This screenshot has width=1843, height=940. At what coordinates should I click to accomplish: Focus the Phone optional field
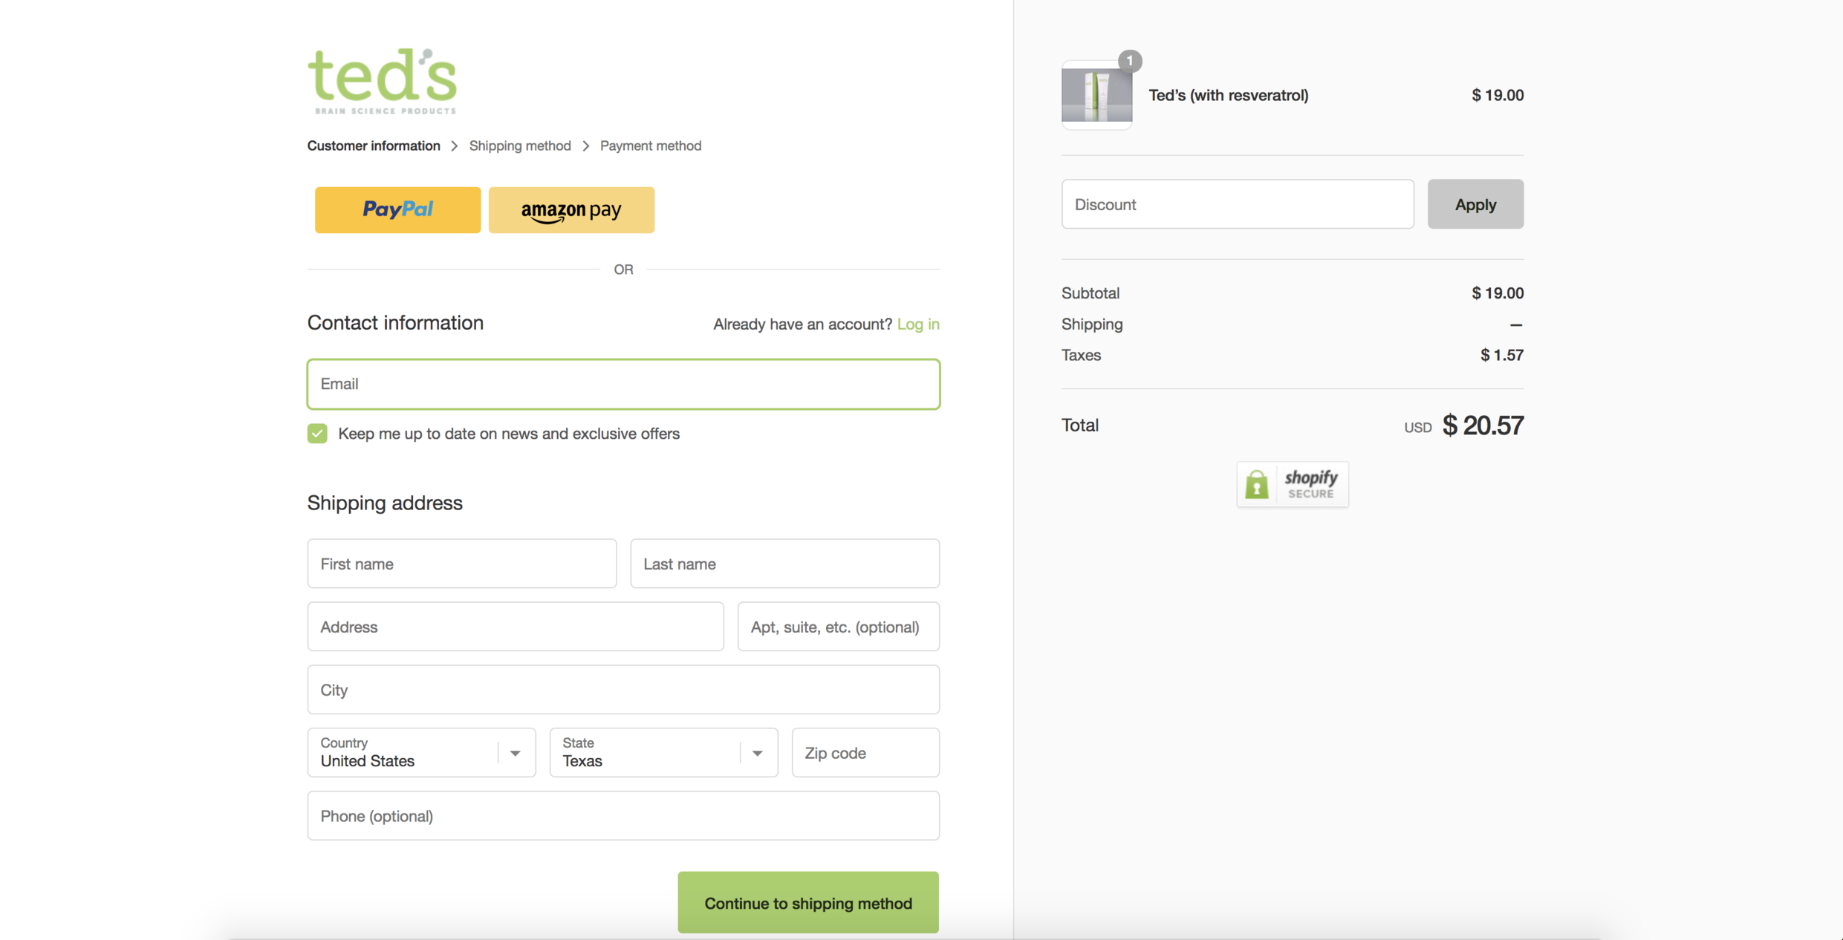(623, 815)
